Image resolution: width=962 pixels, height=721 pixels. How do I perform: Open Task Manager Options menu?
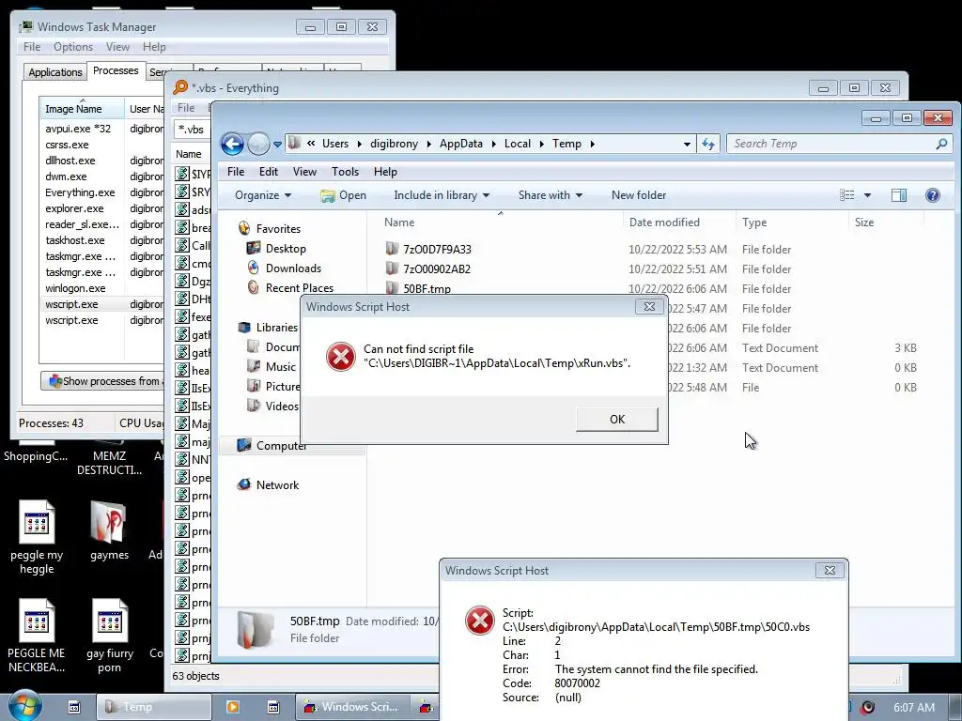pyautogui.click(x=73, y=47)
